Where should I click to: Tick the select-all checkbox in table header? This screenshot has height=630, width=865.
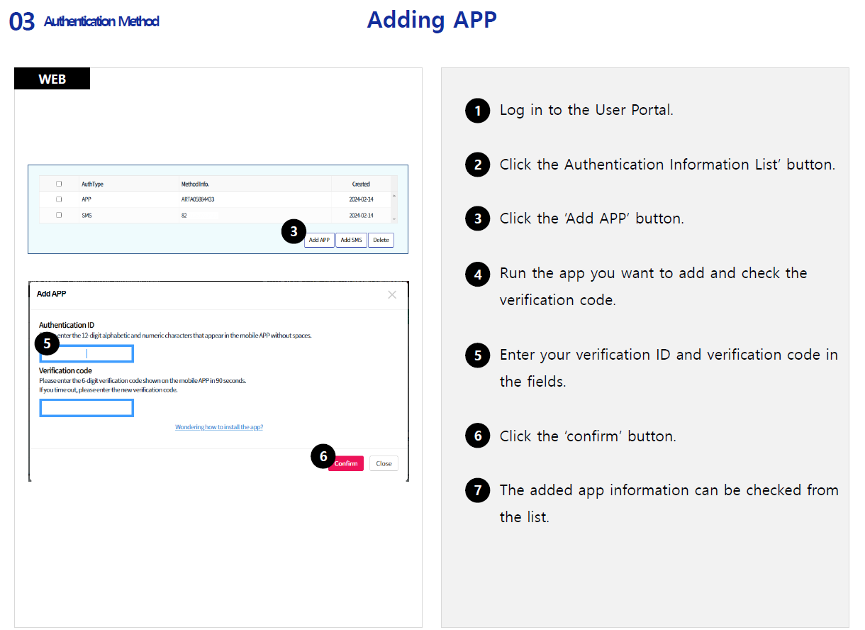pyautogui.click(x=59, y=184)
